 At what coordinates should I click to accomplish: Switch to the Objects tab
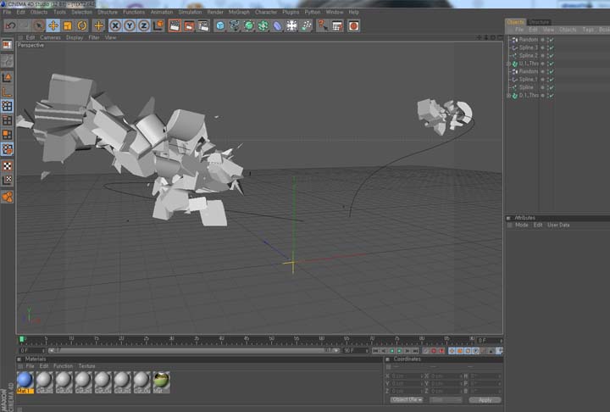coord(515,22)
